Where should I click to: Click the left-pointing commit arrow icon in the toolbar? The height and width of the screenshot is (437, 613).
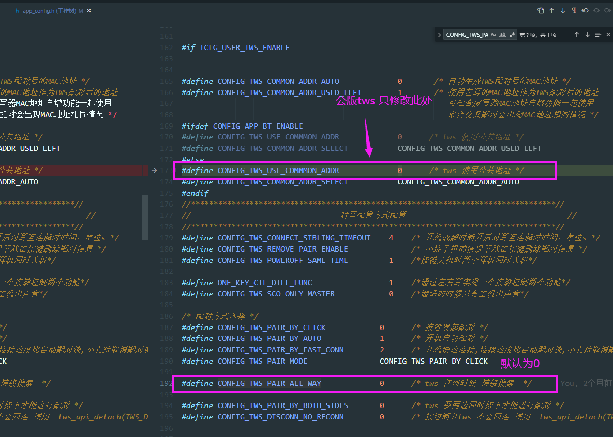pos(585,10)
